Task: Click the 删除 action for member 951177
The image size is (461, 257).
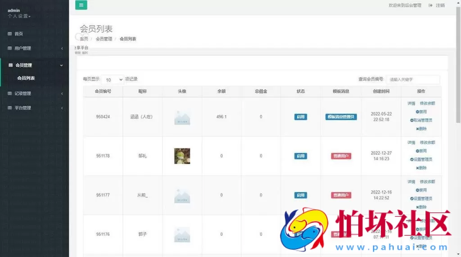Action: pyautogui.click(x=421, y=207)
